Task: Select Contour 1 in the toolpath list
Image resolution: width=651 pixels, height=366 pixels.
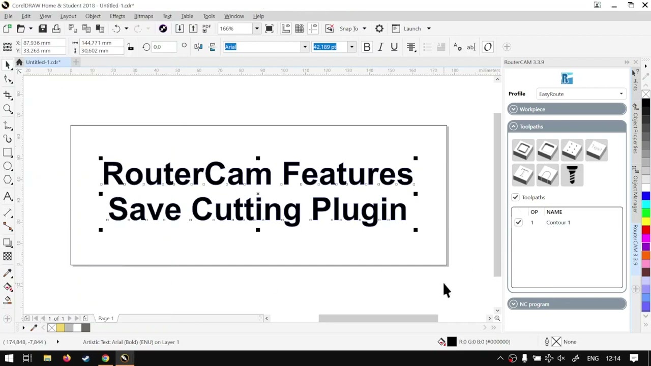Action: click(x=558, y=222)
